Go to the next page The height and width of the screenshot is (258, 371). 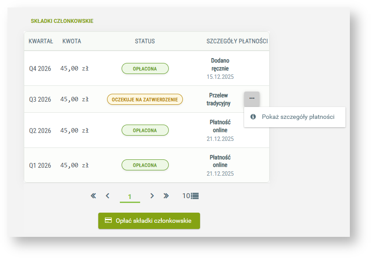click(x=152, y=196)
